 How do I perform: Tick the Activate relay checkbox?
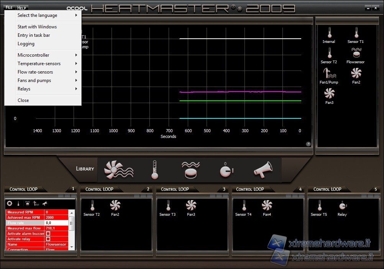point(48,239)
